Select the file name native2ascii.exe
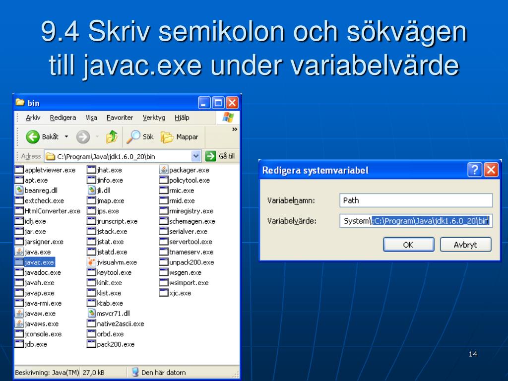The width and height of the screenshot is (508, 381). (x=121, y=323)
